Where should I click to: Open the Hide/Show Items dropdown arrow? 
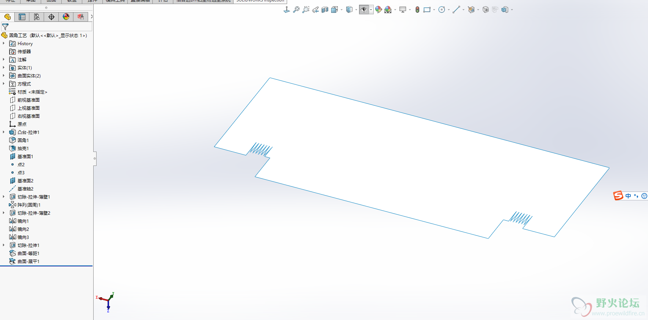pyautogui.click(x=371, y=10)
